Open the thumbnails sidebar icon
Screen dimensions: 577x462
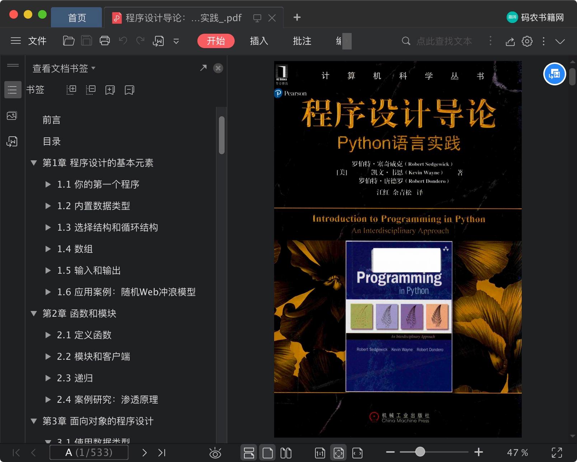[12, 116]
